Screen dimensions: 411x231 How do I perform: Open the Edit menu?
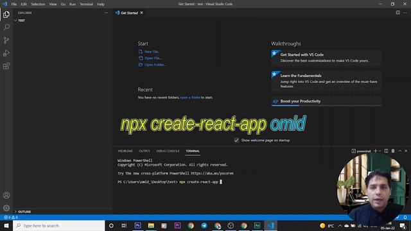(x=24, y=4)
